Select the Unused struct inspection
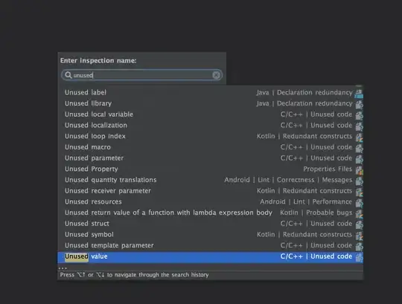The height and width of the screenshot is (304, 402). coord(210,224)
